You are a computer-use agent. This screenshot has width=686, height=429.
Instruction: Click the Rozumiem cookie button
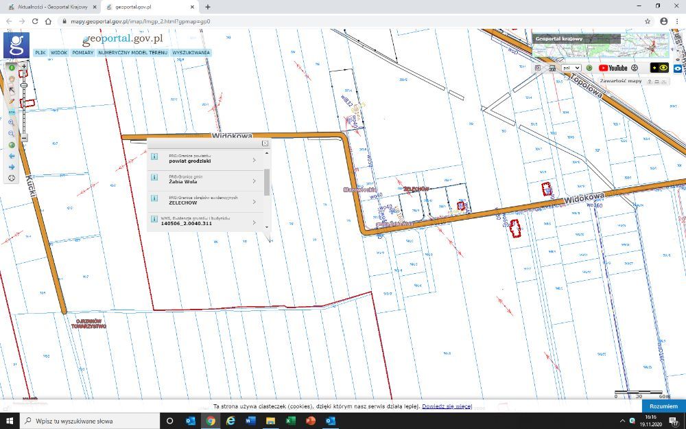(x=663, y=406)
